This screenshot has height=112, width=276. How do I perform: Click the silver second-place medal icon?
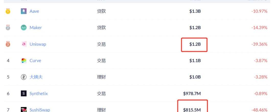click(8, 27)
